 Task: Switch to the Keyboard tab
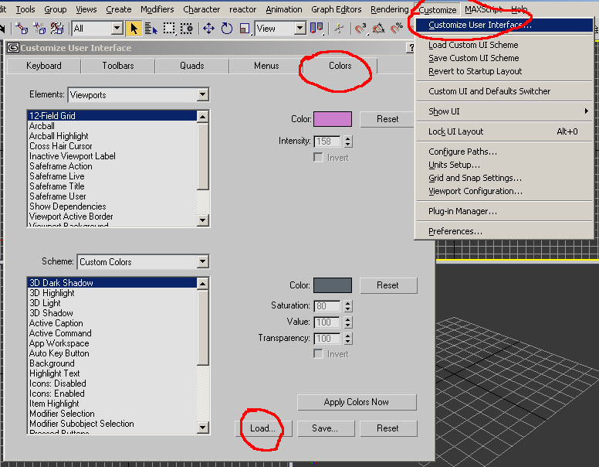44,66
